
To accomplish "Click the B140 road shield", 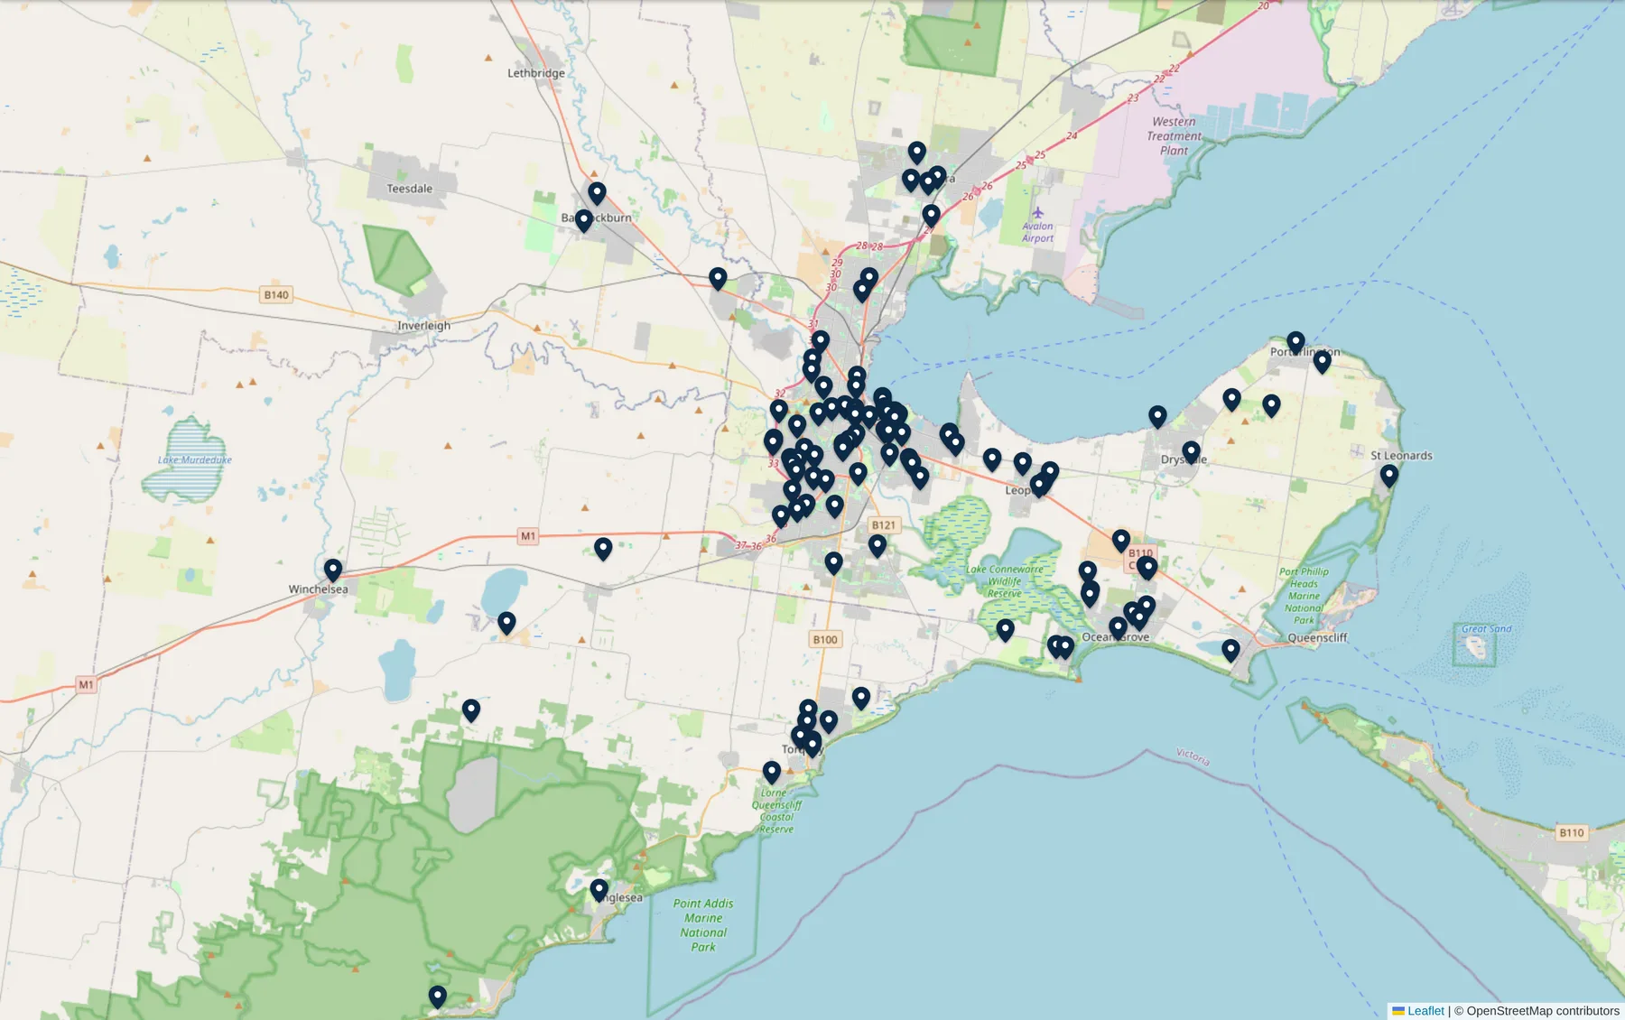I will (276, 295).
